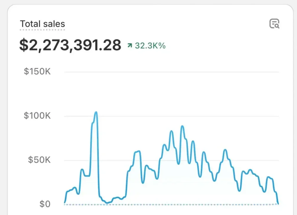Open the report icon beside Total sales

[x=274, y=24]
